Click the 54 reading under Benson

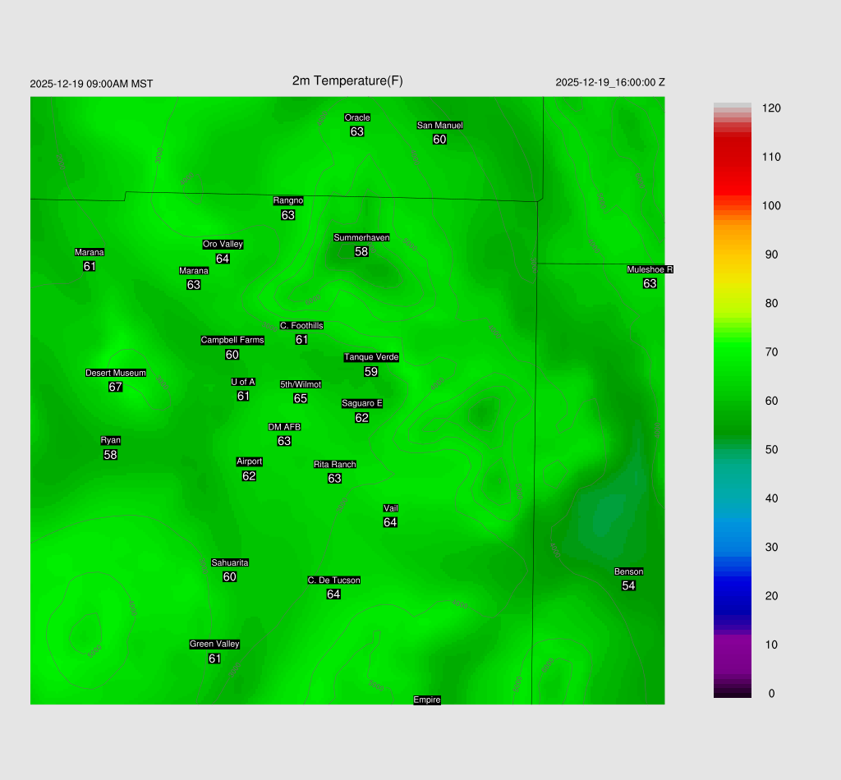click(x=628, y=585)
